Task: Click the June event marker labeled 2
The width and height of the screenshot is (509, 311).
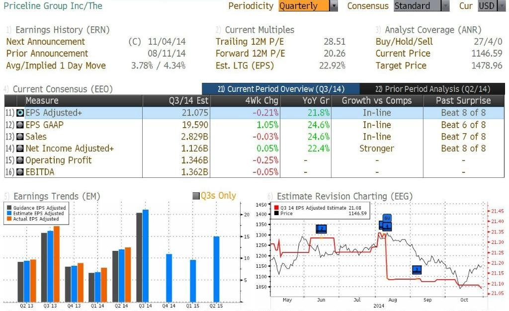Action: 321,229
